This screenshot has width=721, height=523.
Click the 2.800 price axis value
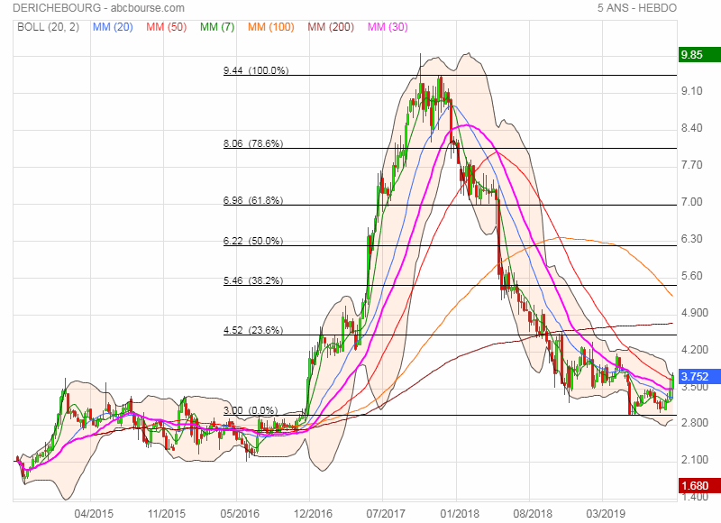click(x=695, y=423)
